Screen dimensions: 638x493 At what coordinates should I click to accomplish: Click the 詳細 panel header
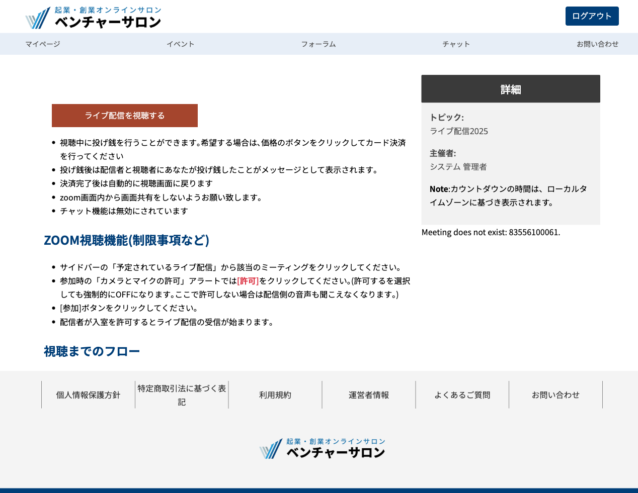pyautogui.click(x=510, y=89)
